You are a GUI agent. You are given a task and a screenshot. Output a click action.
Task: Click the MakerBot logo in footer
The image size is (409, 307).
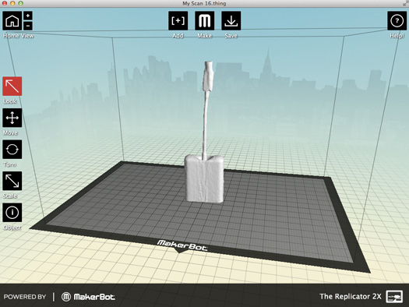coord(88,297)
